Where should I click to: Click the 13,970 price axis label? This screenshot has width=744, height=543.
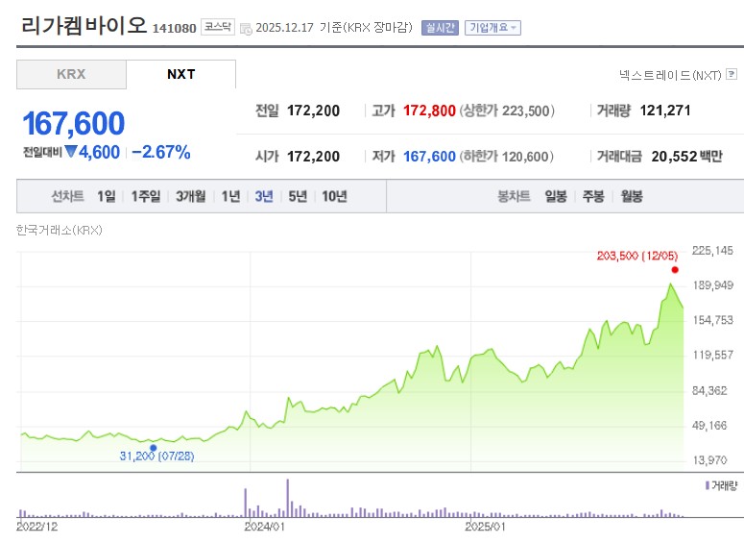coord(709,459)
